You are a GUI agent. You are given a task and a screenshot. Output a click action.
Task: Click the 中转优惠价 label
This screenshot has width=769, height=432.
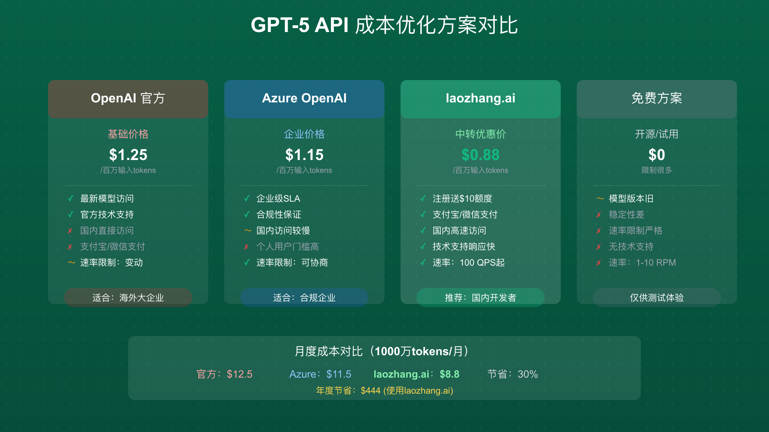pos(481,134)
